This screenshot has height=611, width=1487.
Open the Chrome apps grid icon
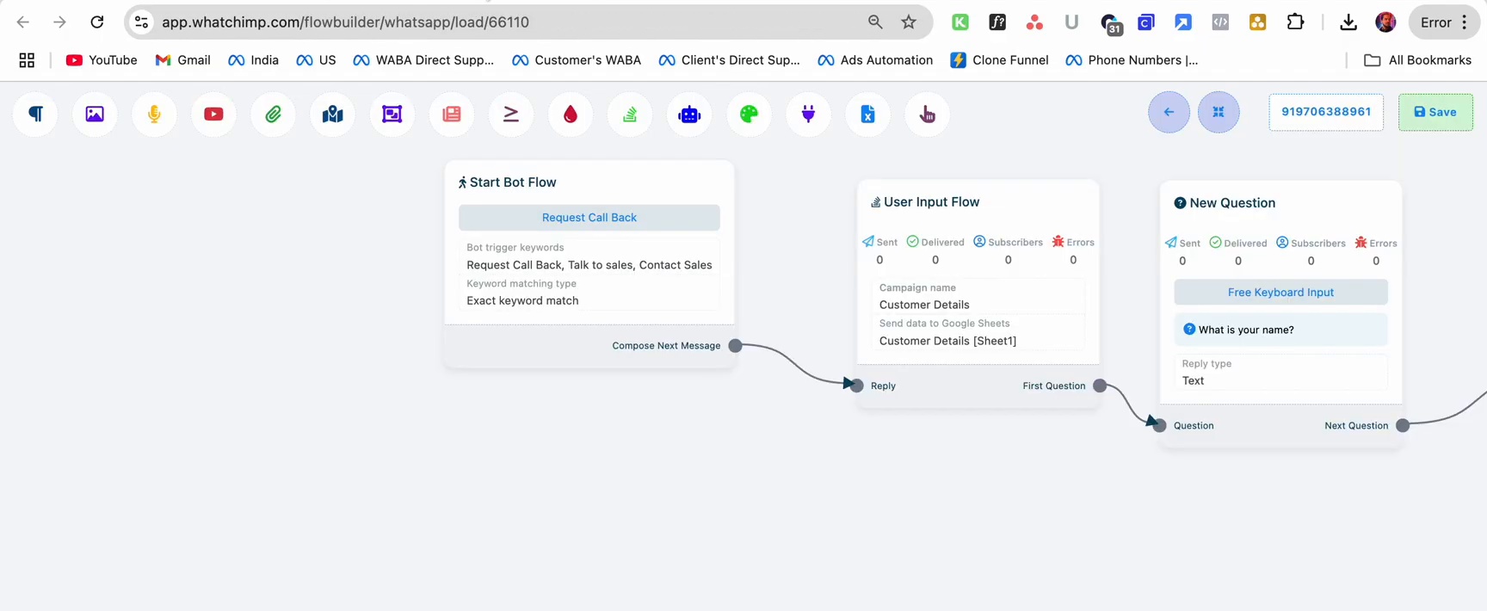click(27, 60)
